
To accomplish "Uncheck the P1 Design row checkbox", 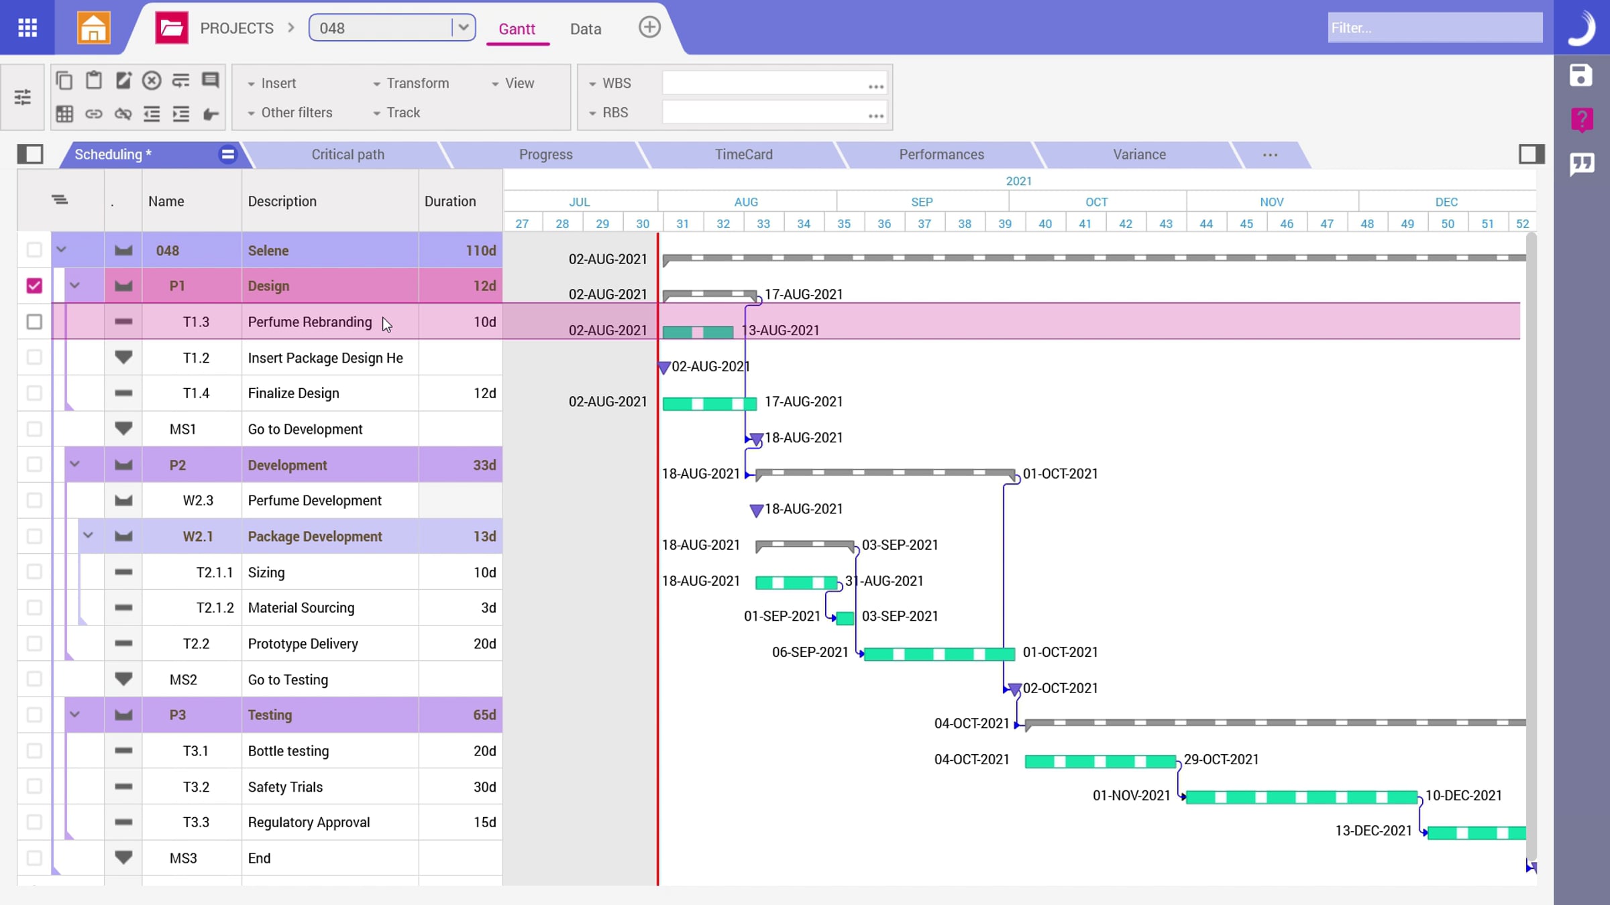I will click(x=34, y=286).
